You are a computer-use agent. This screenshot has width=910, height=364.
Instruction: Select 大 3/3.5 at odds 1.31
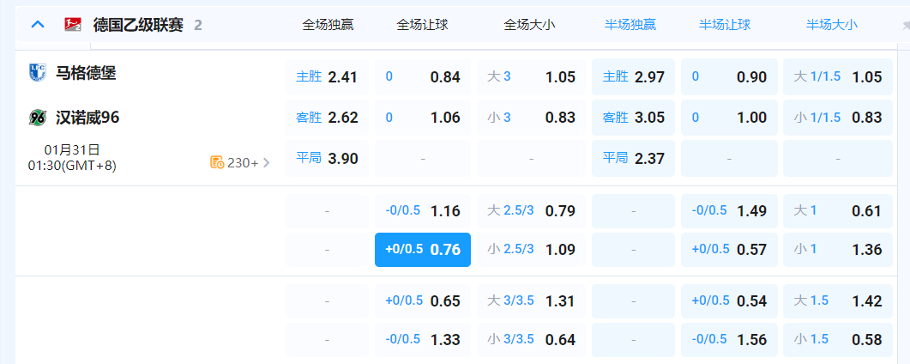[531, 301]
